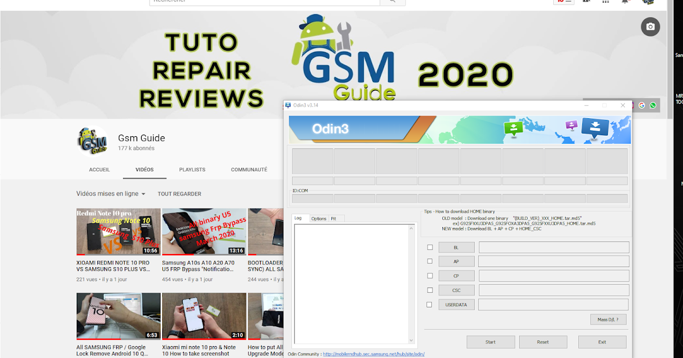
Task: Click the Exit button in Odin3
Action: tap(602, 342)
